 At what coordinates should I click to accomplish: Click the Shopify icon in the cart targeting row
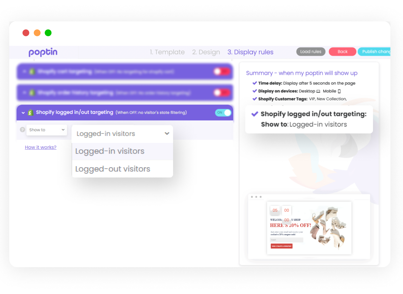pyautogui.click(x=32, y=72)
